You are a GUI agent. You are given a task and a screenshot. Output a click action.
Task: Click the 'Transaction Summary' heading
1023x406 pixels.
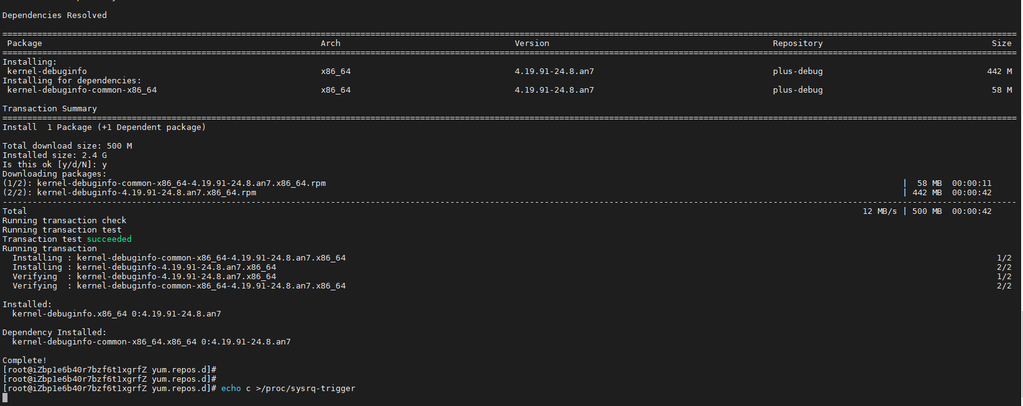pos(50,109)
